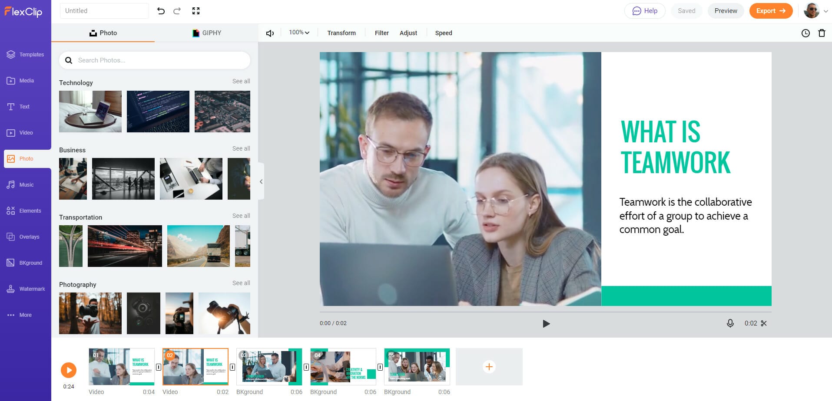Start the voiceover recording microphone
Screen dimensions: 832x401
(730, 323)
